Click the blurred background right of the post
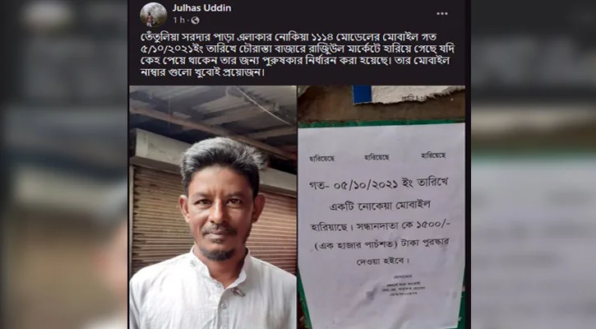 [534, 164]
